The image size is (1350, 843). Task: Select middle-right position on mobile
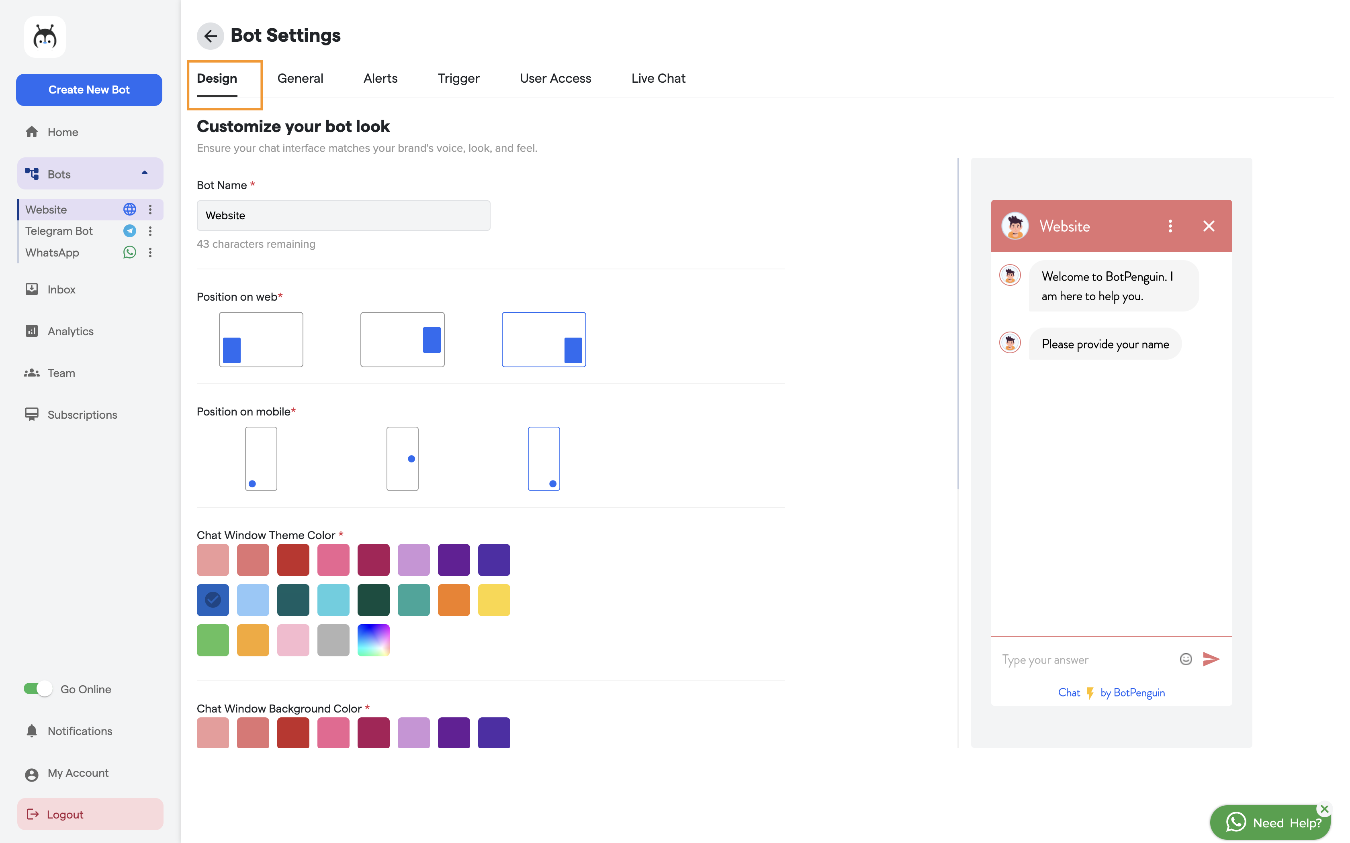(402, 459)
